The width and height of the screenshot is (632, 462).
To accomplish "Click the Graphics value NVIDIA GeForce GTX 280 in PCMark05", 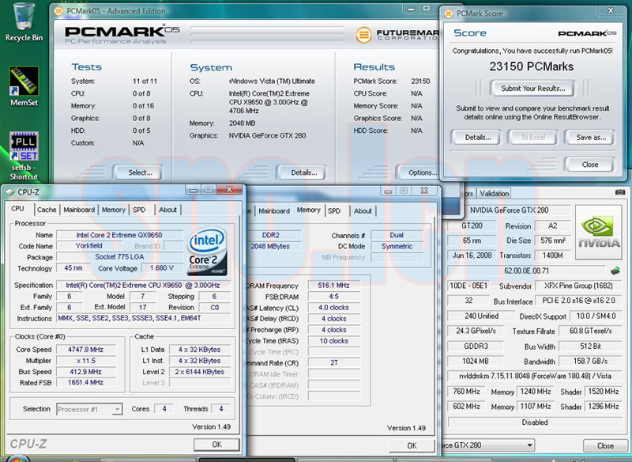I will (267, 135).
